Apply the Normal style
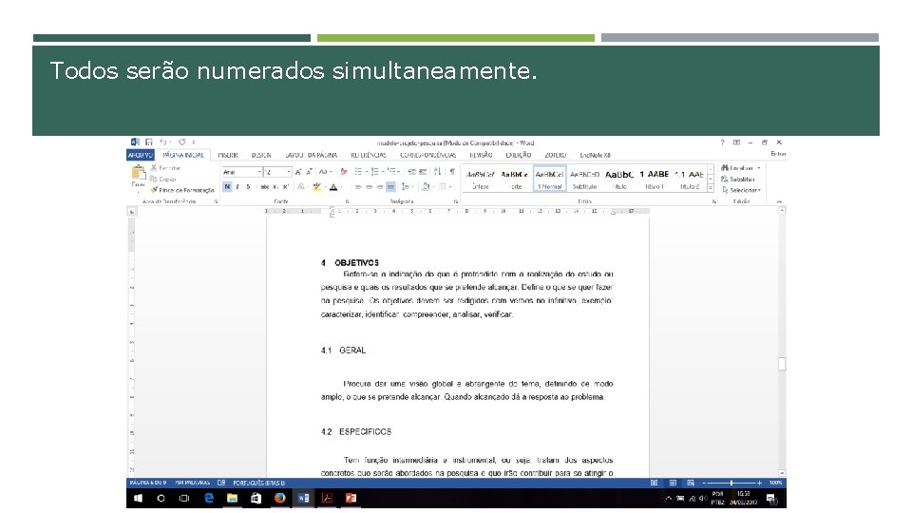The height and width of the screenshot is (513, 912). coord(550,180)
